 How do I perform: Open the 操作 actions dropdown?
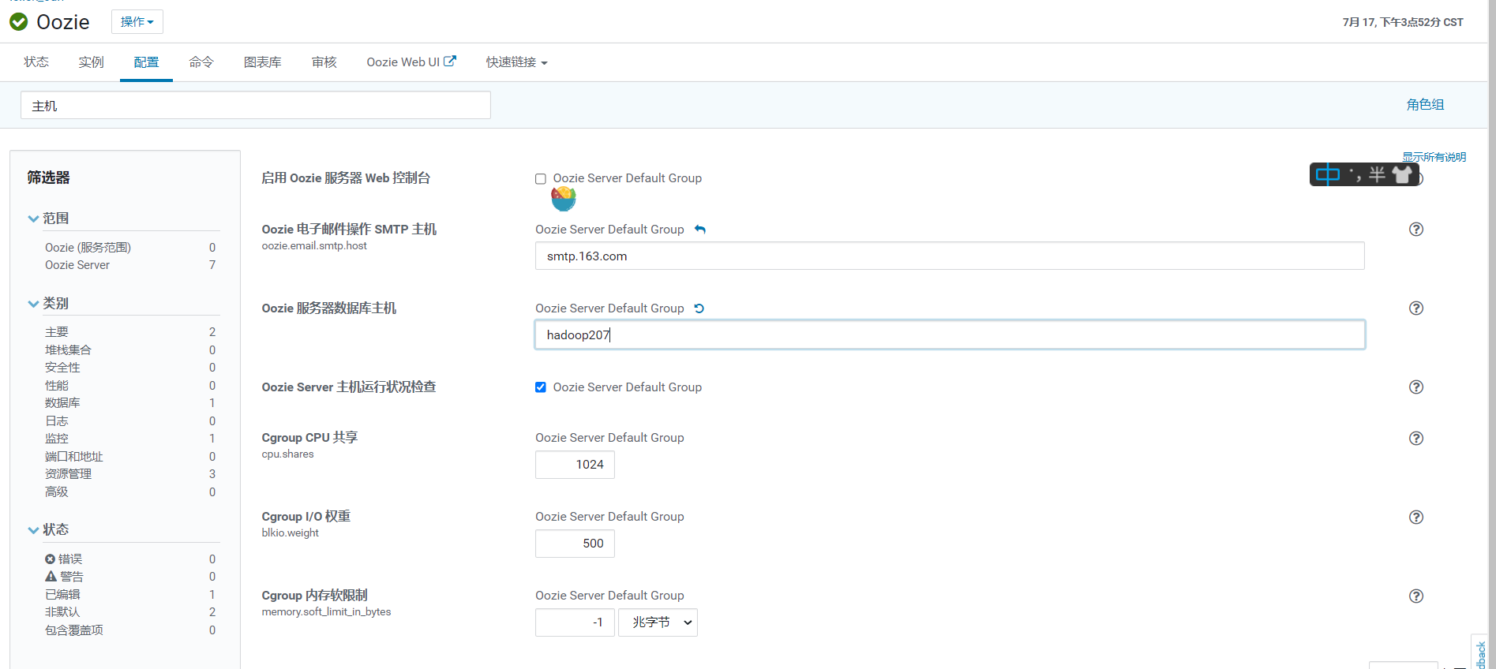pos(137,22)
